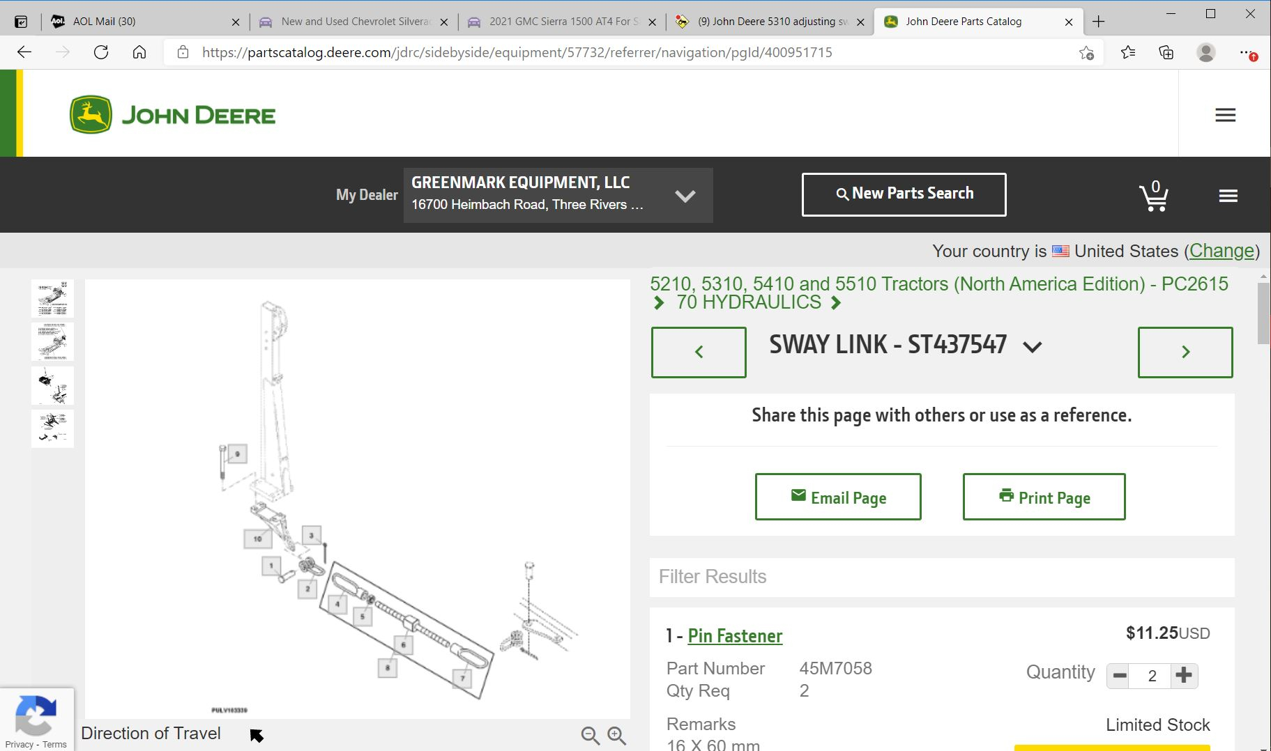Expand the My Dealer Greenmark Equipment dropdown
The width and height of the screenshot is (1271, 751).
coord(558,195)
